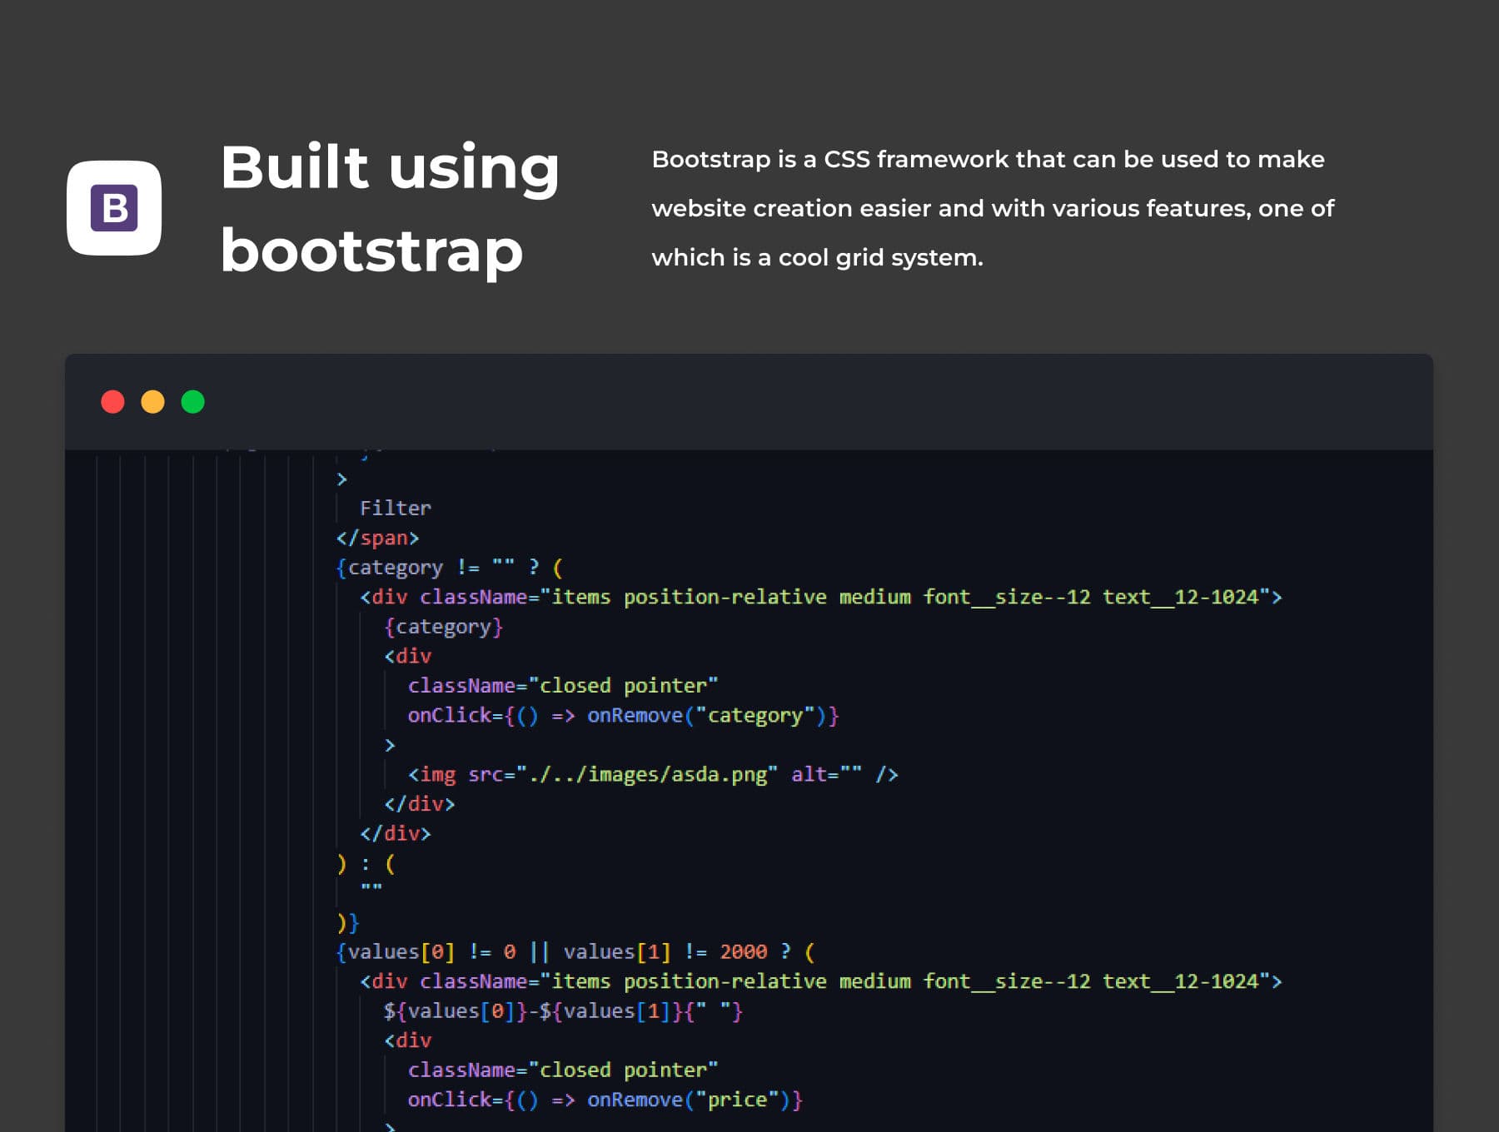The image size is (1499, 1132).
Task: Click the green window dot
Action: coord(192,402)
